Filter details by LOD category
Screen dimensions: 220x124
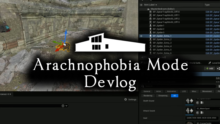click(184, 91)
